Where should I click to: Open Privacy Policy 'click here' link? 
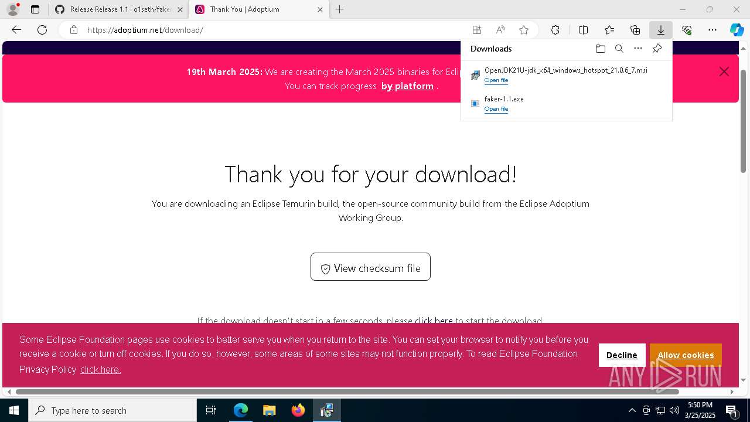(x=100, y=369)
